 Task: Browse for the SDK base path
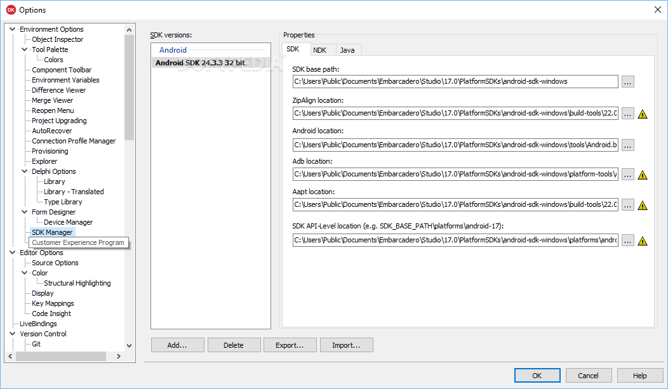pyautogui.click(x=627, y=82)
